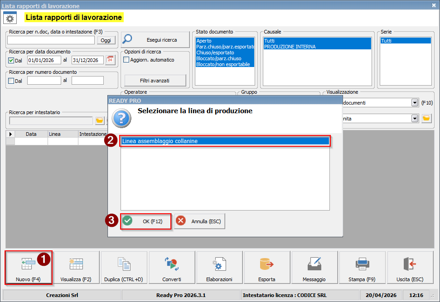Open the Elaborazioni tools
Viewport: 440px width, 302px height.
click(x=219, y=268)
